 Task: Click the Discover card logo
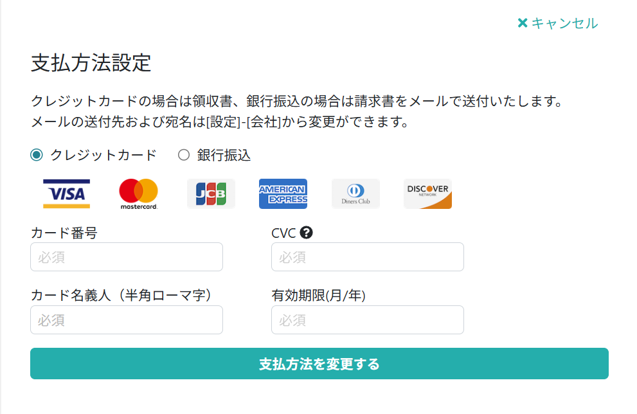(x=427, y=194)
